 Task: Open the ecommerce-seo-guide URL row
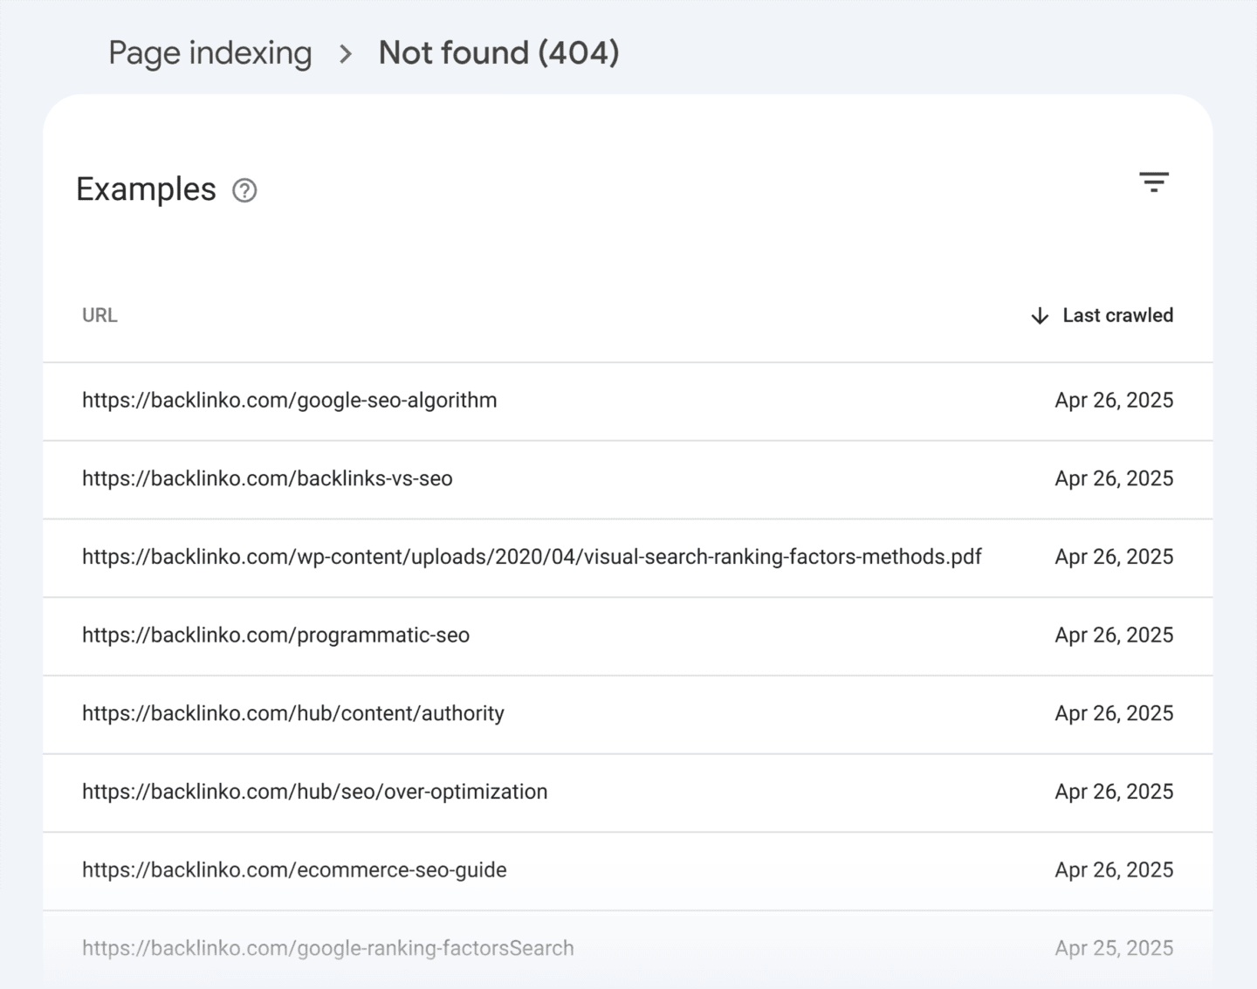[x=294, y=870]
